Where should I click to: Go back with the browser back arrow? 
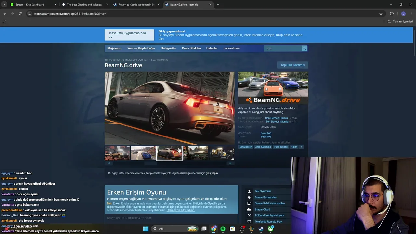5,14
